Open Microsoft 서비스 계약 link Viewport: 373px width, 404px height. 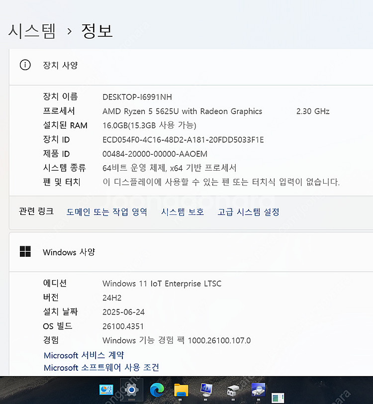coord(84,355)
